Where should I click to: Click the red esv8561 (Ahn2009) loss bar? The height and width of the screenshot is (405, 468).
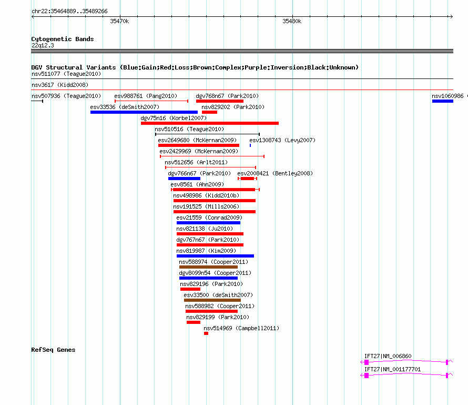pos(214,190)
